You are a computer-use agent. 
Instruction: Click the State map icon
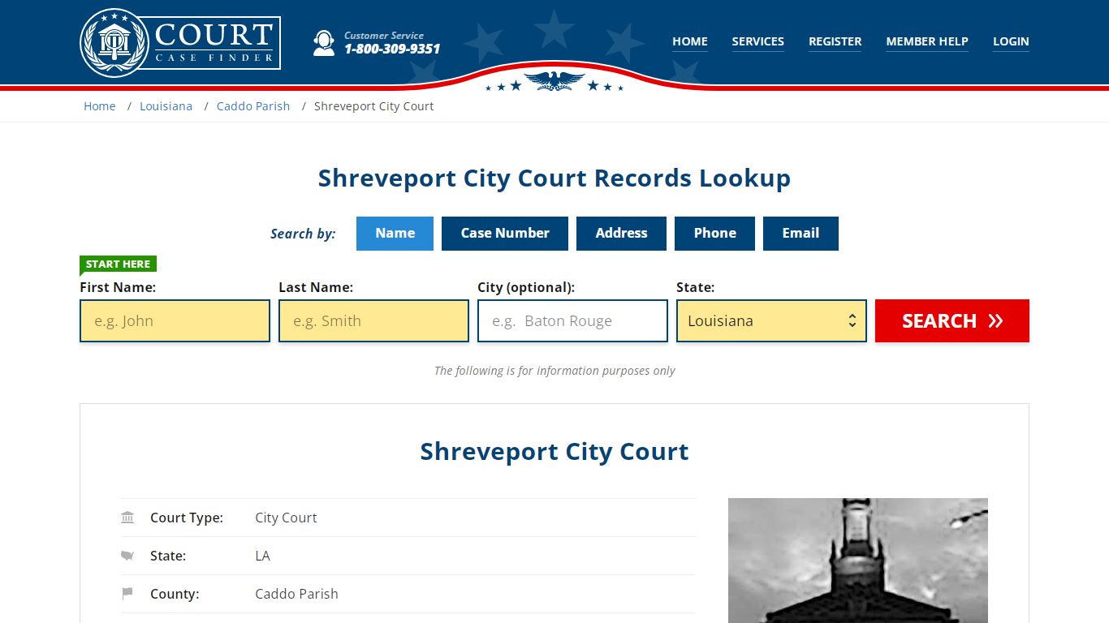[127, 556]
